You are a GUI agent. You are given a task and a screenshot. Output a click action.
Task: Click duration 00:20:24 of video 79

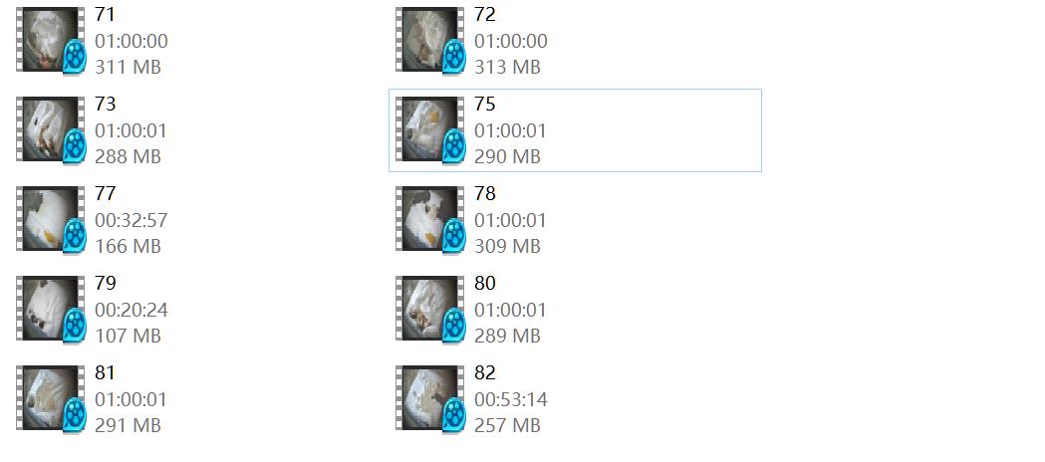tap(131, 311)
